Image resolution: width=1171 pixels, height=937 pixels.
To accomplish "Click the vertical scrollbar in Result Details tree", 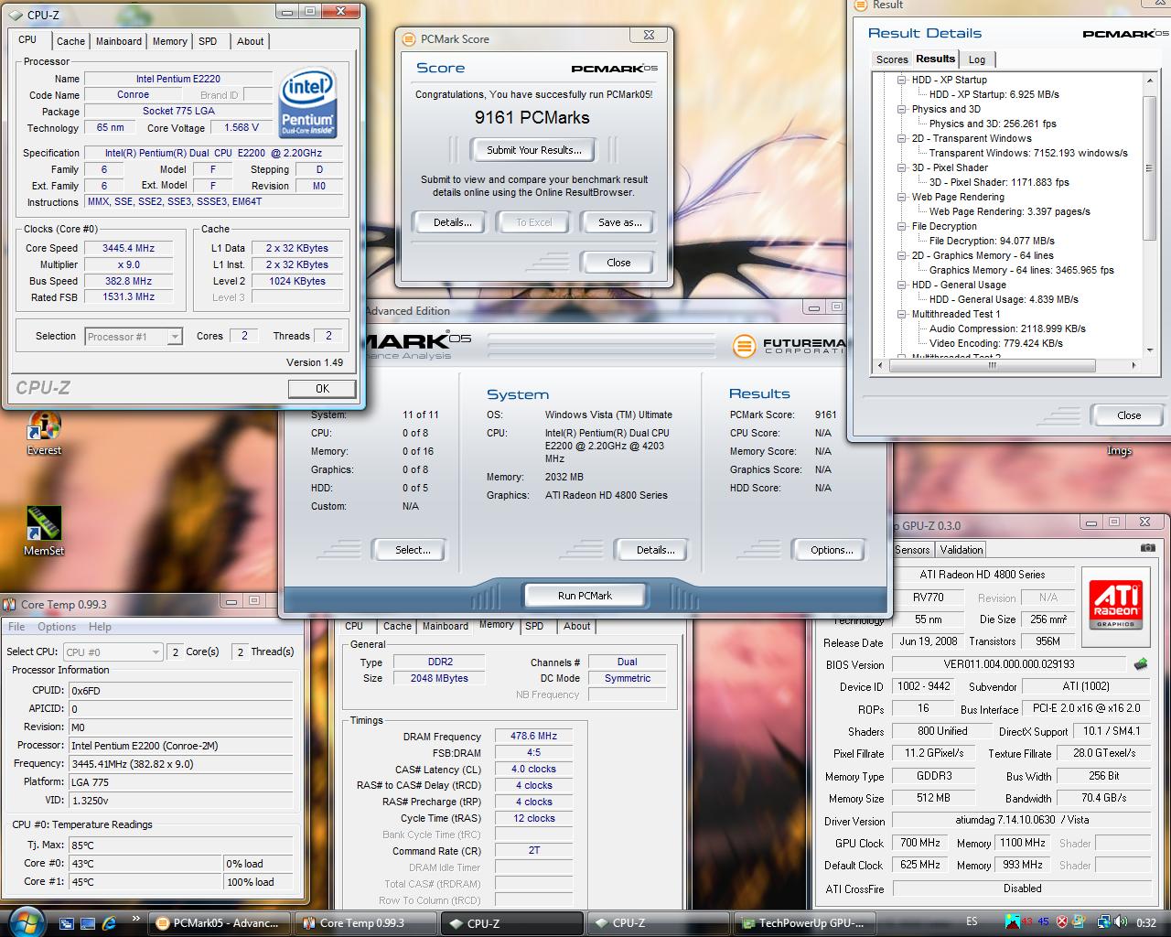I will pos(1150,168).
